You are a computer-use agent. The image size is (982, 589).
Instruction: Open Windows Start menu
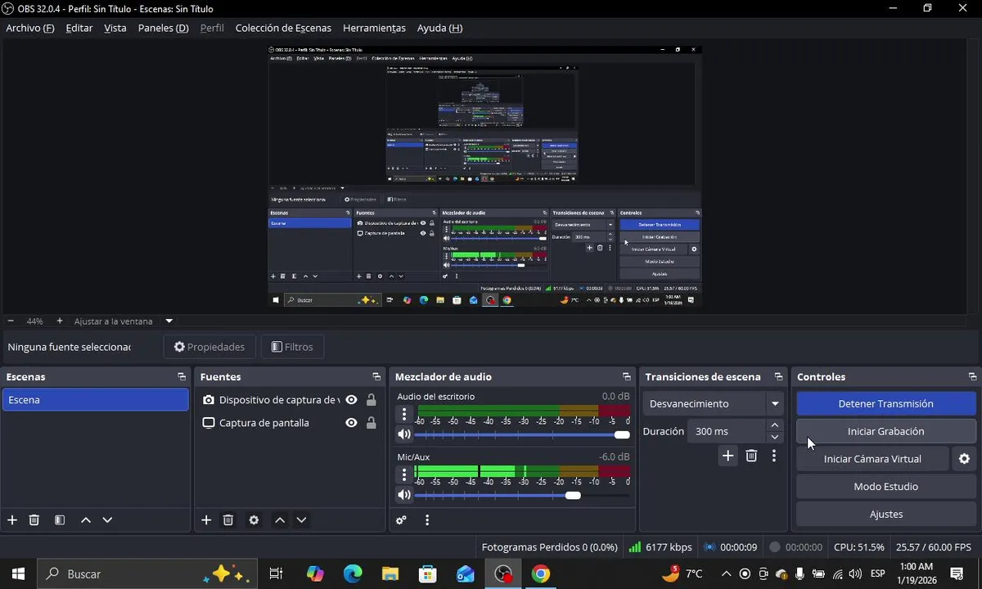tap(18, 574)
